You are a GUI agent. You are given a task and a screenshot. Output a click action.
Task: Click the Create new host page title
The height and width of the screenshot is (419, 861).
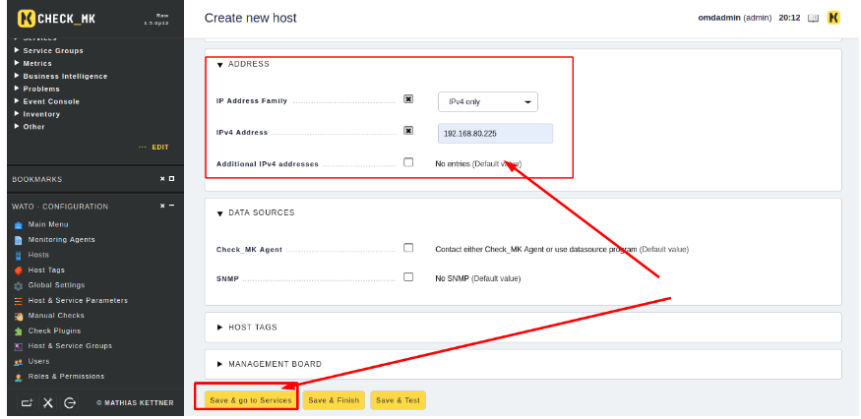coord(250,18)
